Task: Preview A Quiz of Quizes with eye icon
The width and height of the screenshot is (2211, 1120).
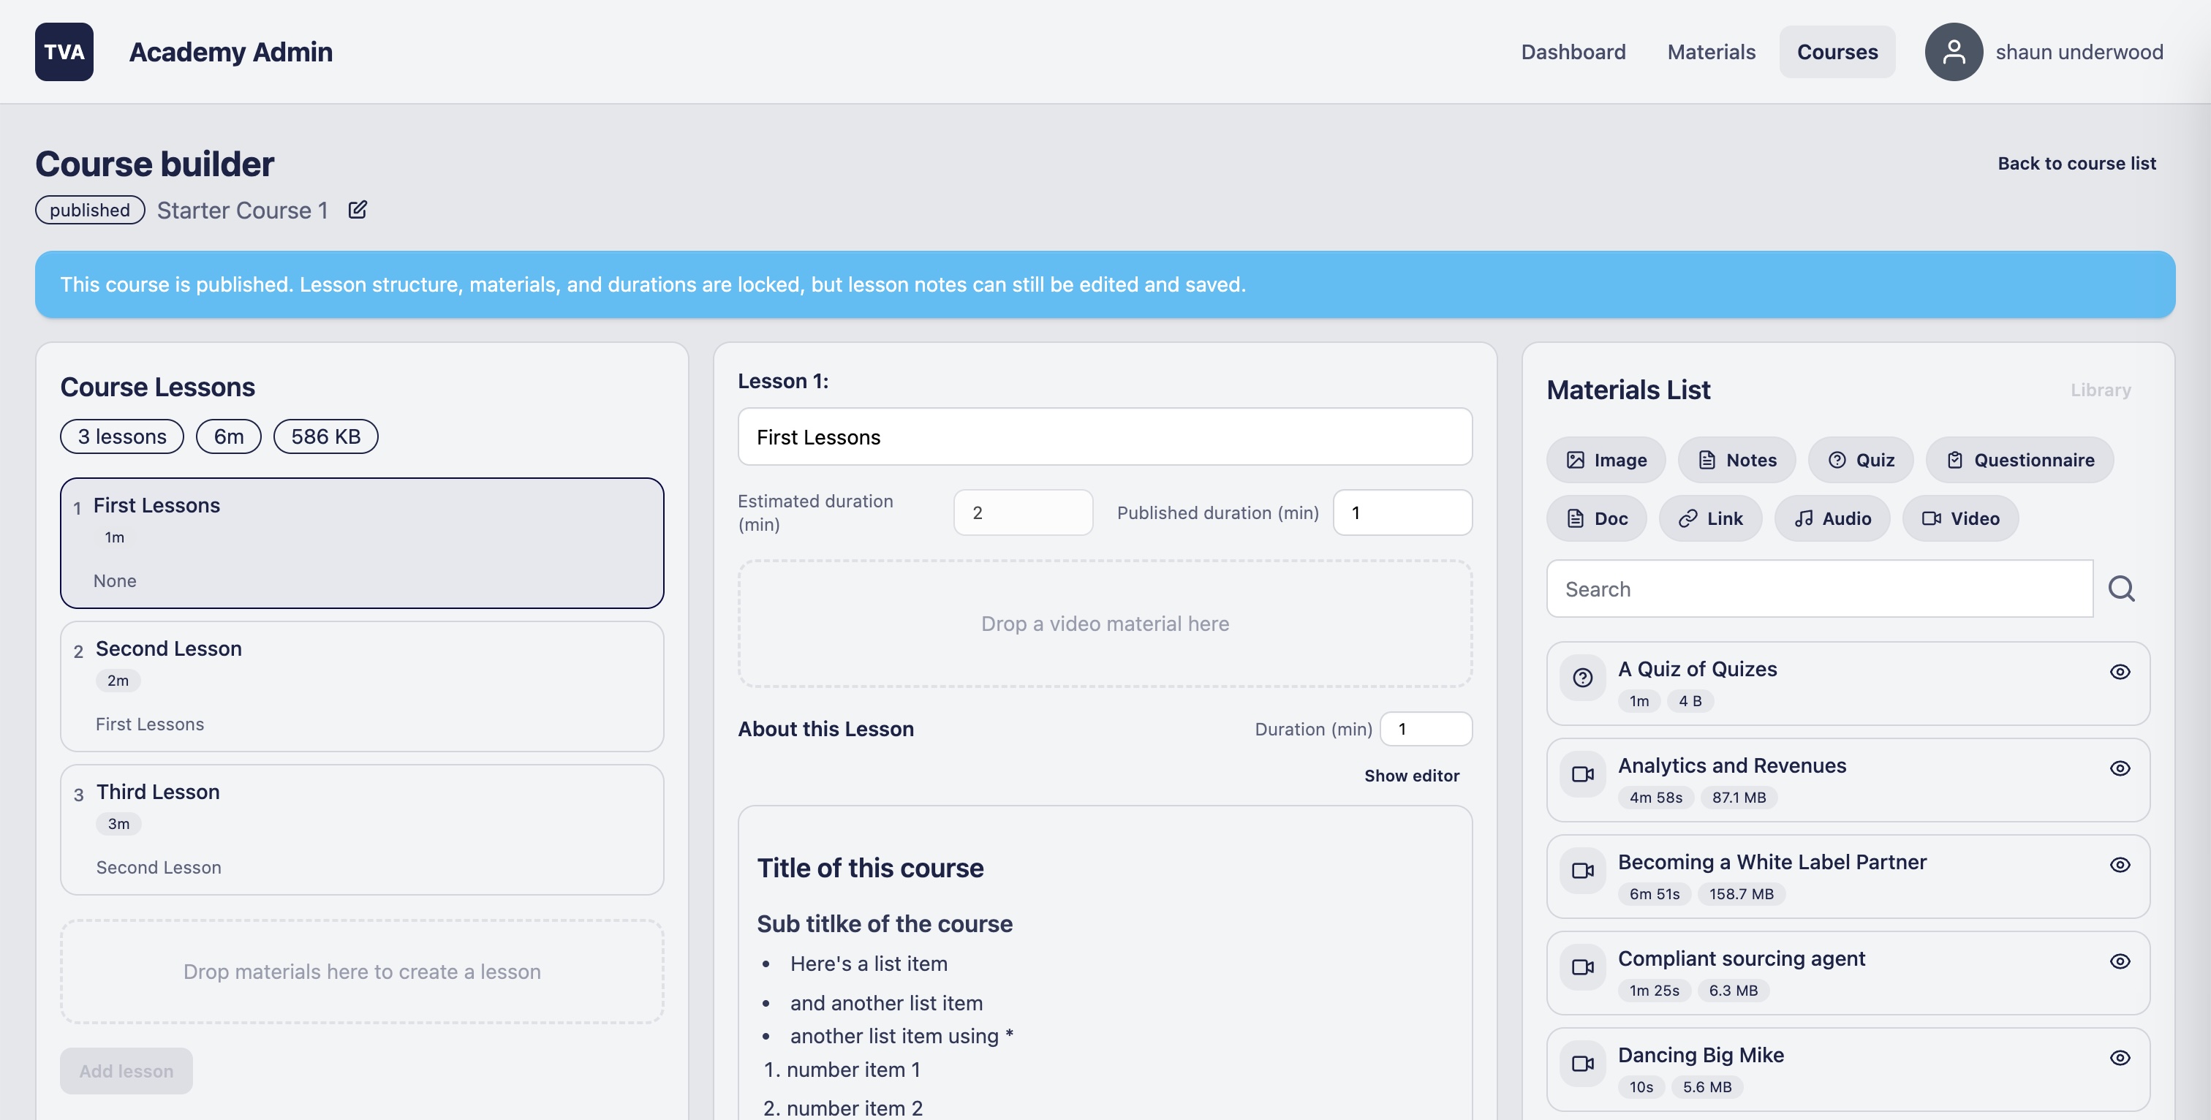Action: point(2120,672)
